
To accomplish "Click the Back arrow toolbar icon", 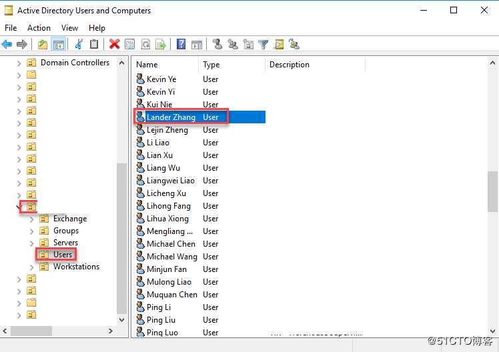I will point(7,44).
